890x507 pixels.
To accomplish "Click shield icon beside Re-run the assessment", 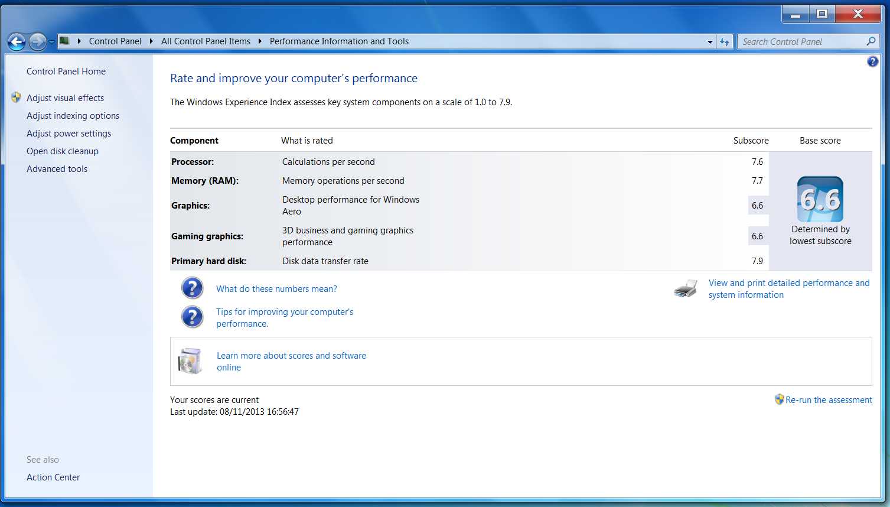I will tap(779, 399).
